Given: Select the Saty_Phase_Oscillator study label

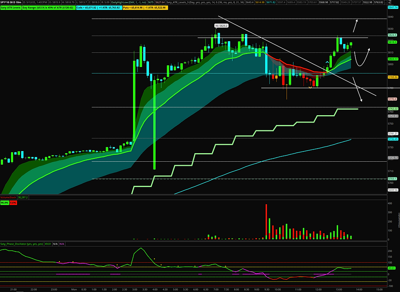Looking at the screenshot, I should [22, 244].
